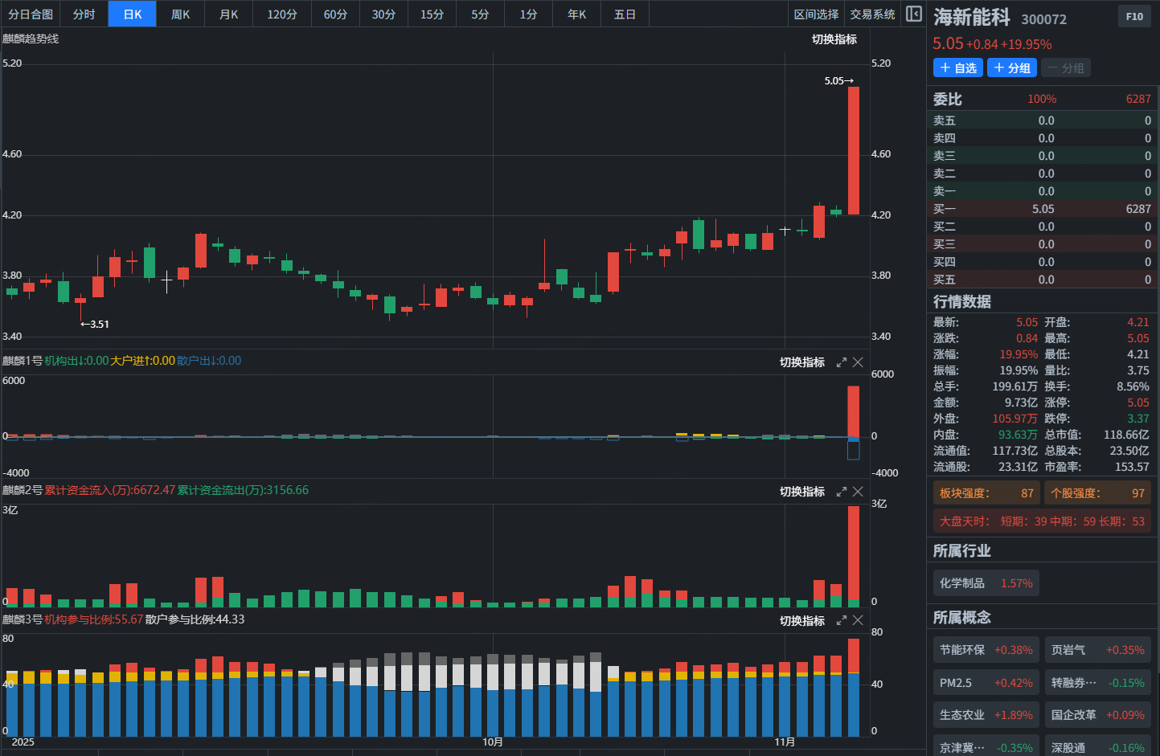Image resolution: width=1160 pixels, height=756 pixels.
Task: Open the 节能环保 concept tag
Action: [x=986, y=650]
